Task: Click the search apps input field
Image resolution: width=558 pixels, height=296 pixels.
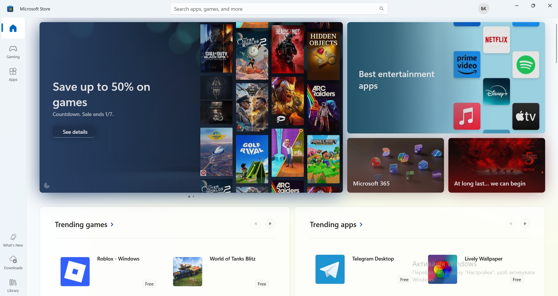Action: pos(273,9)
